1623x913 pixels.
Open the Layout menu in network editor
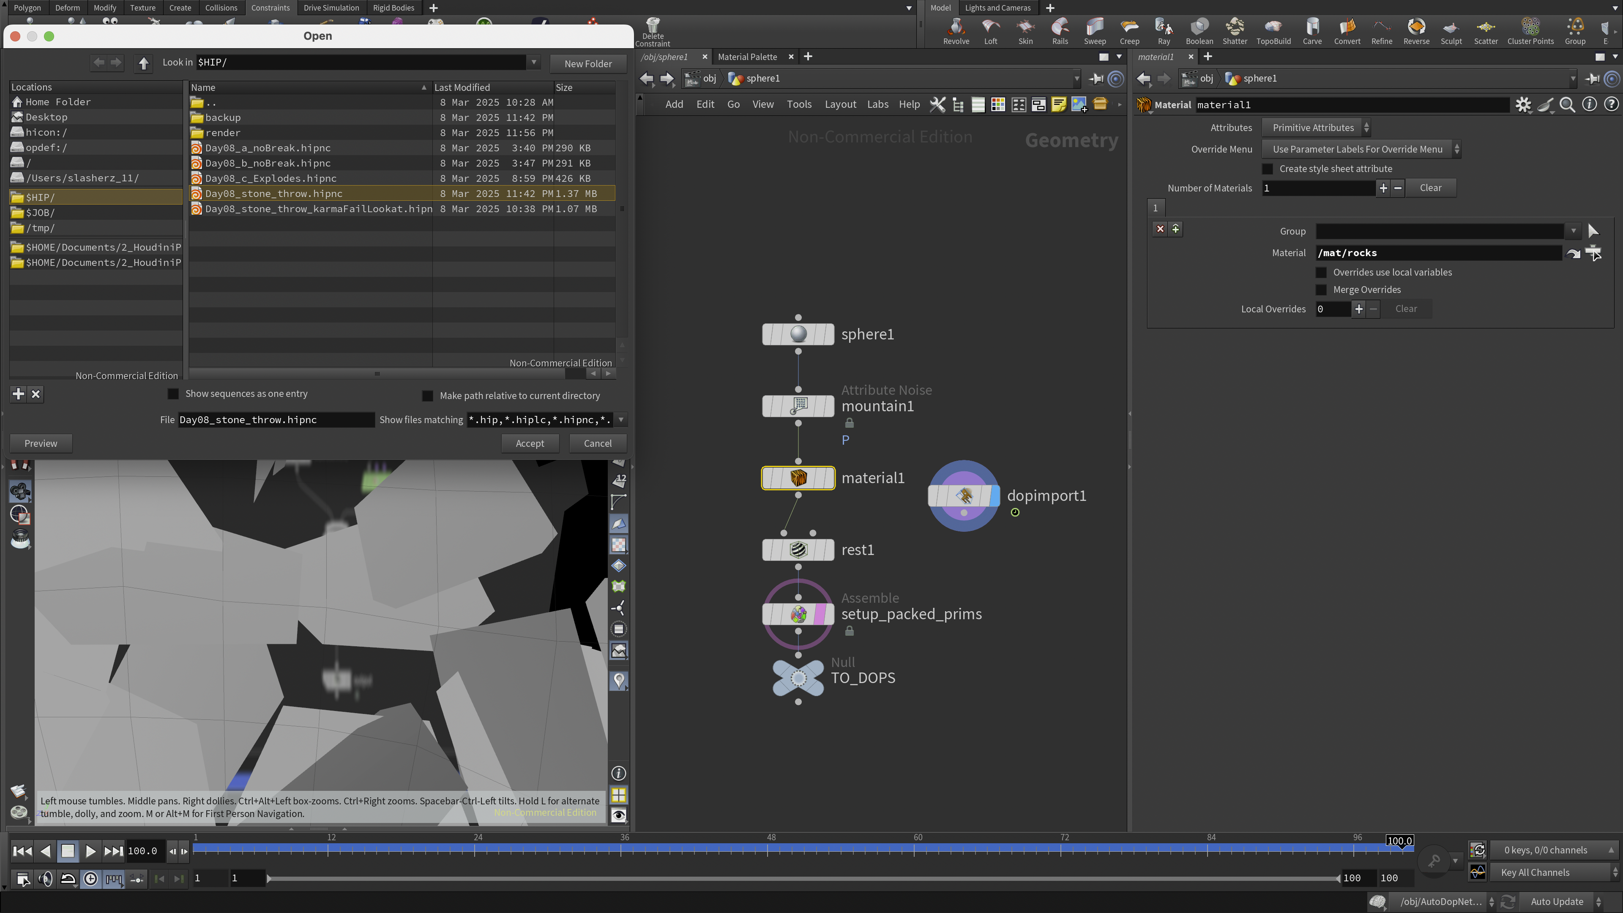(x=841, y=104)
